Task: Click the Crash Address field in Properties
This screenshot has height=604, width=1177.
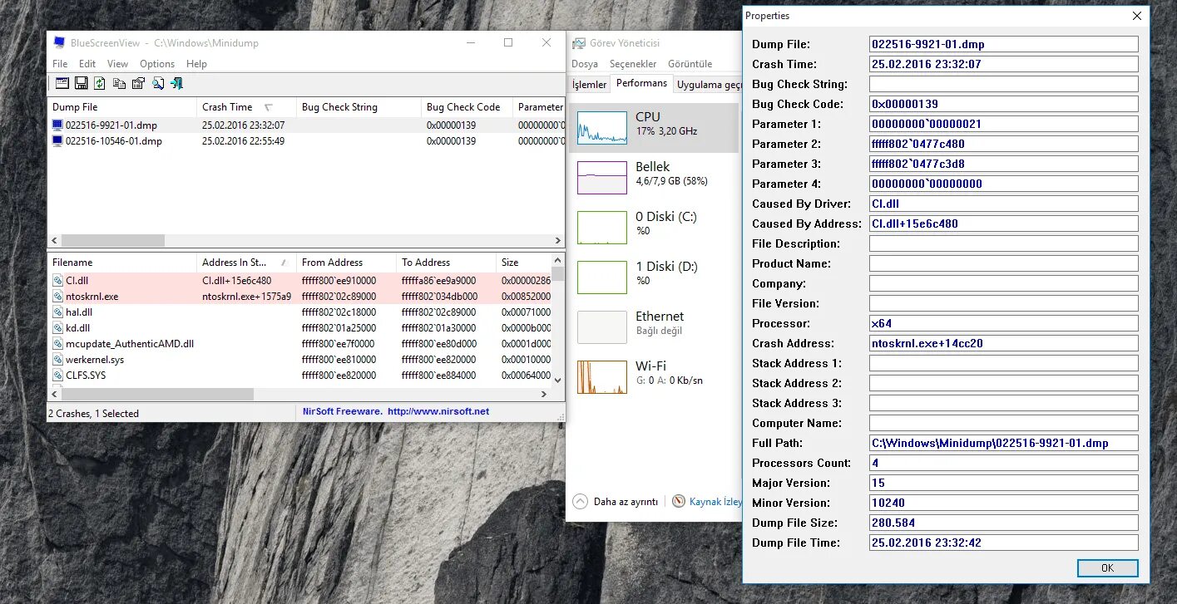Action: click(1003, 343)
